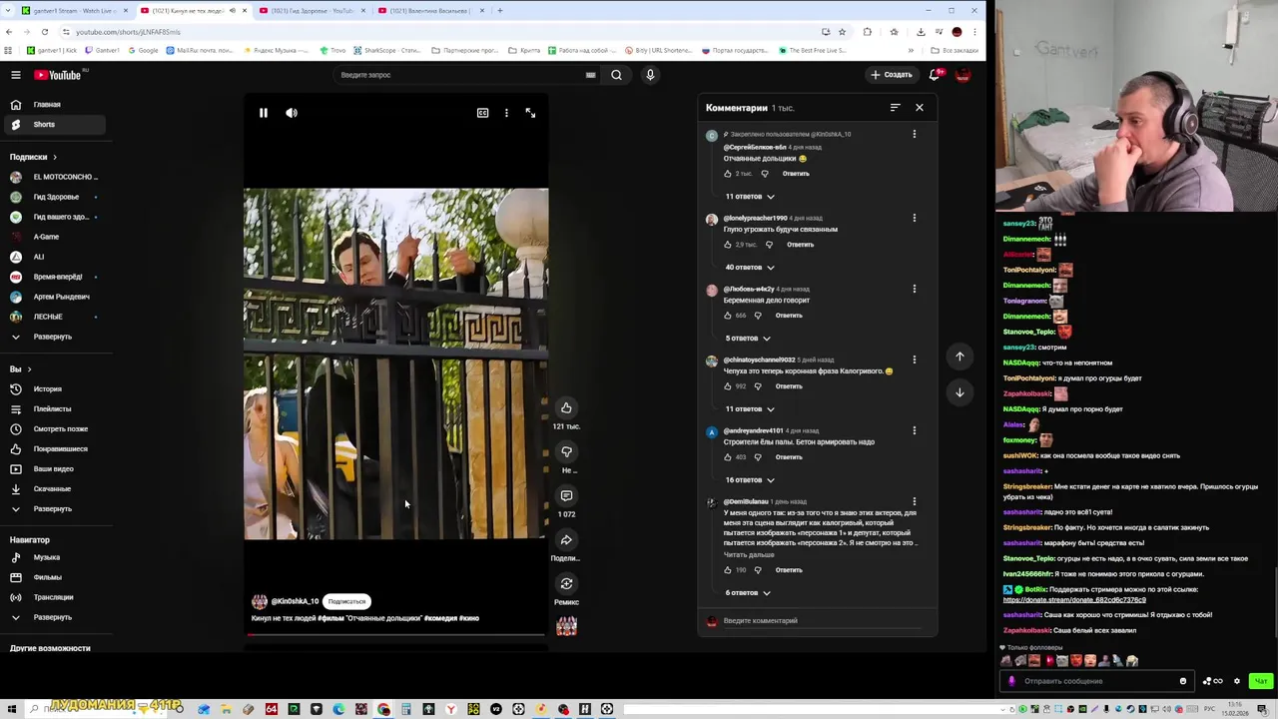Viewport: 1278px width, 719px height.
Task: Subscribe to @Kin0shkA_10 via Подписаться
Action: click(346, 601)
